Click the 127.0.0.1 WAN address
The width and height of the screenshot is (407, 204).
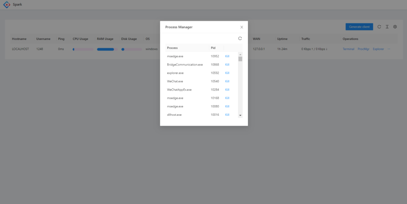259,49
